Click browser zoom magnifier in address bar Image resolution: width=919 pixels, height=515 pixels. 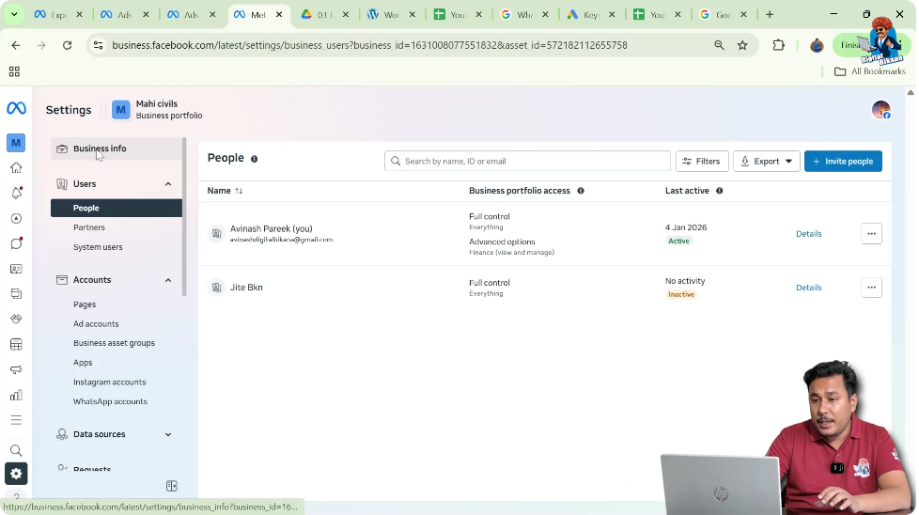click(719, 45)
